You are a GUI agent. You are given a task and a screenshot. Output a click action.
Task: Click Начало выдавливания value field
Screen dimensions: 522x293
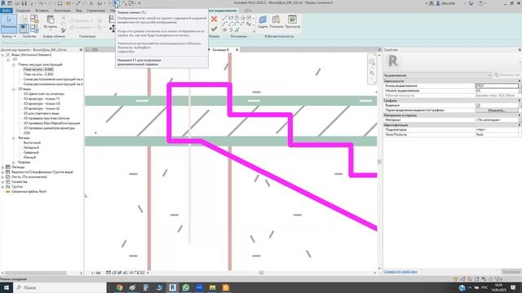497,90
